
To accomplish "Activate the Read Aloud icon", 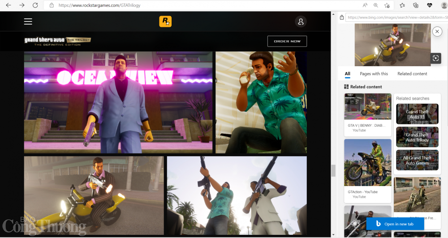I will tap(365, 5).
